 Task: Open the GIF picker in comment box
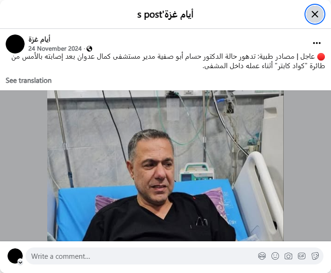point(302,256)
